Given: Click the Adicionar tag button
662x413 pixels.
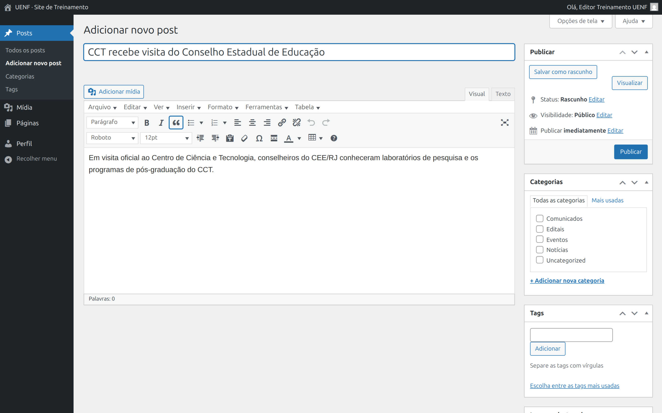Looking at the screenshot, I should pyautogui.click(x=547, y=349).
